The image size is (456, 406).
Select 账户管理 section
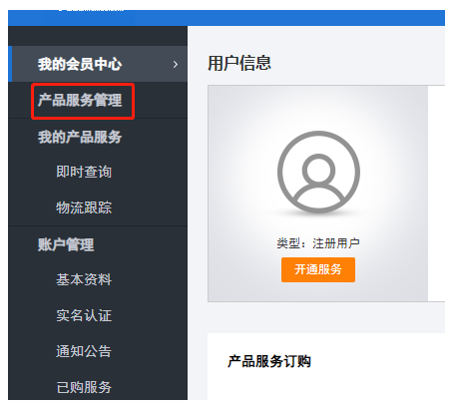pos(66,244)
